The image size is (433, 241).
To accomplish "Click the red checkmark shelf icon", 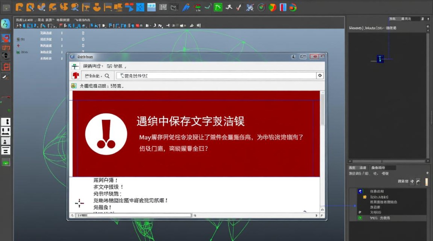I will [x=239, y=7].
